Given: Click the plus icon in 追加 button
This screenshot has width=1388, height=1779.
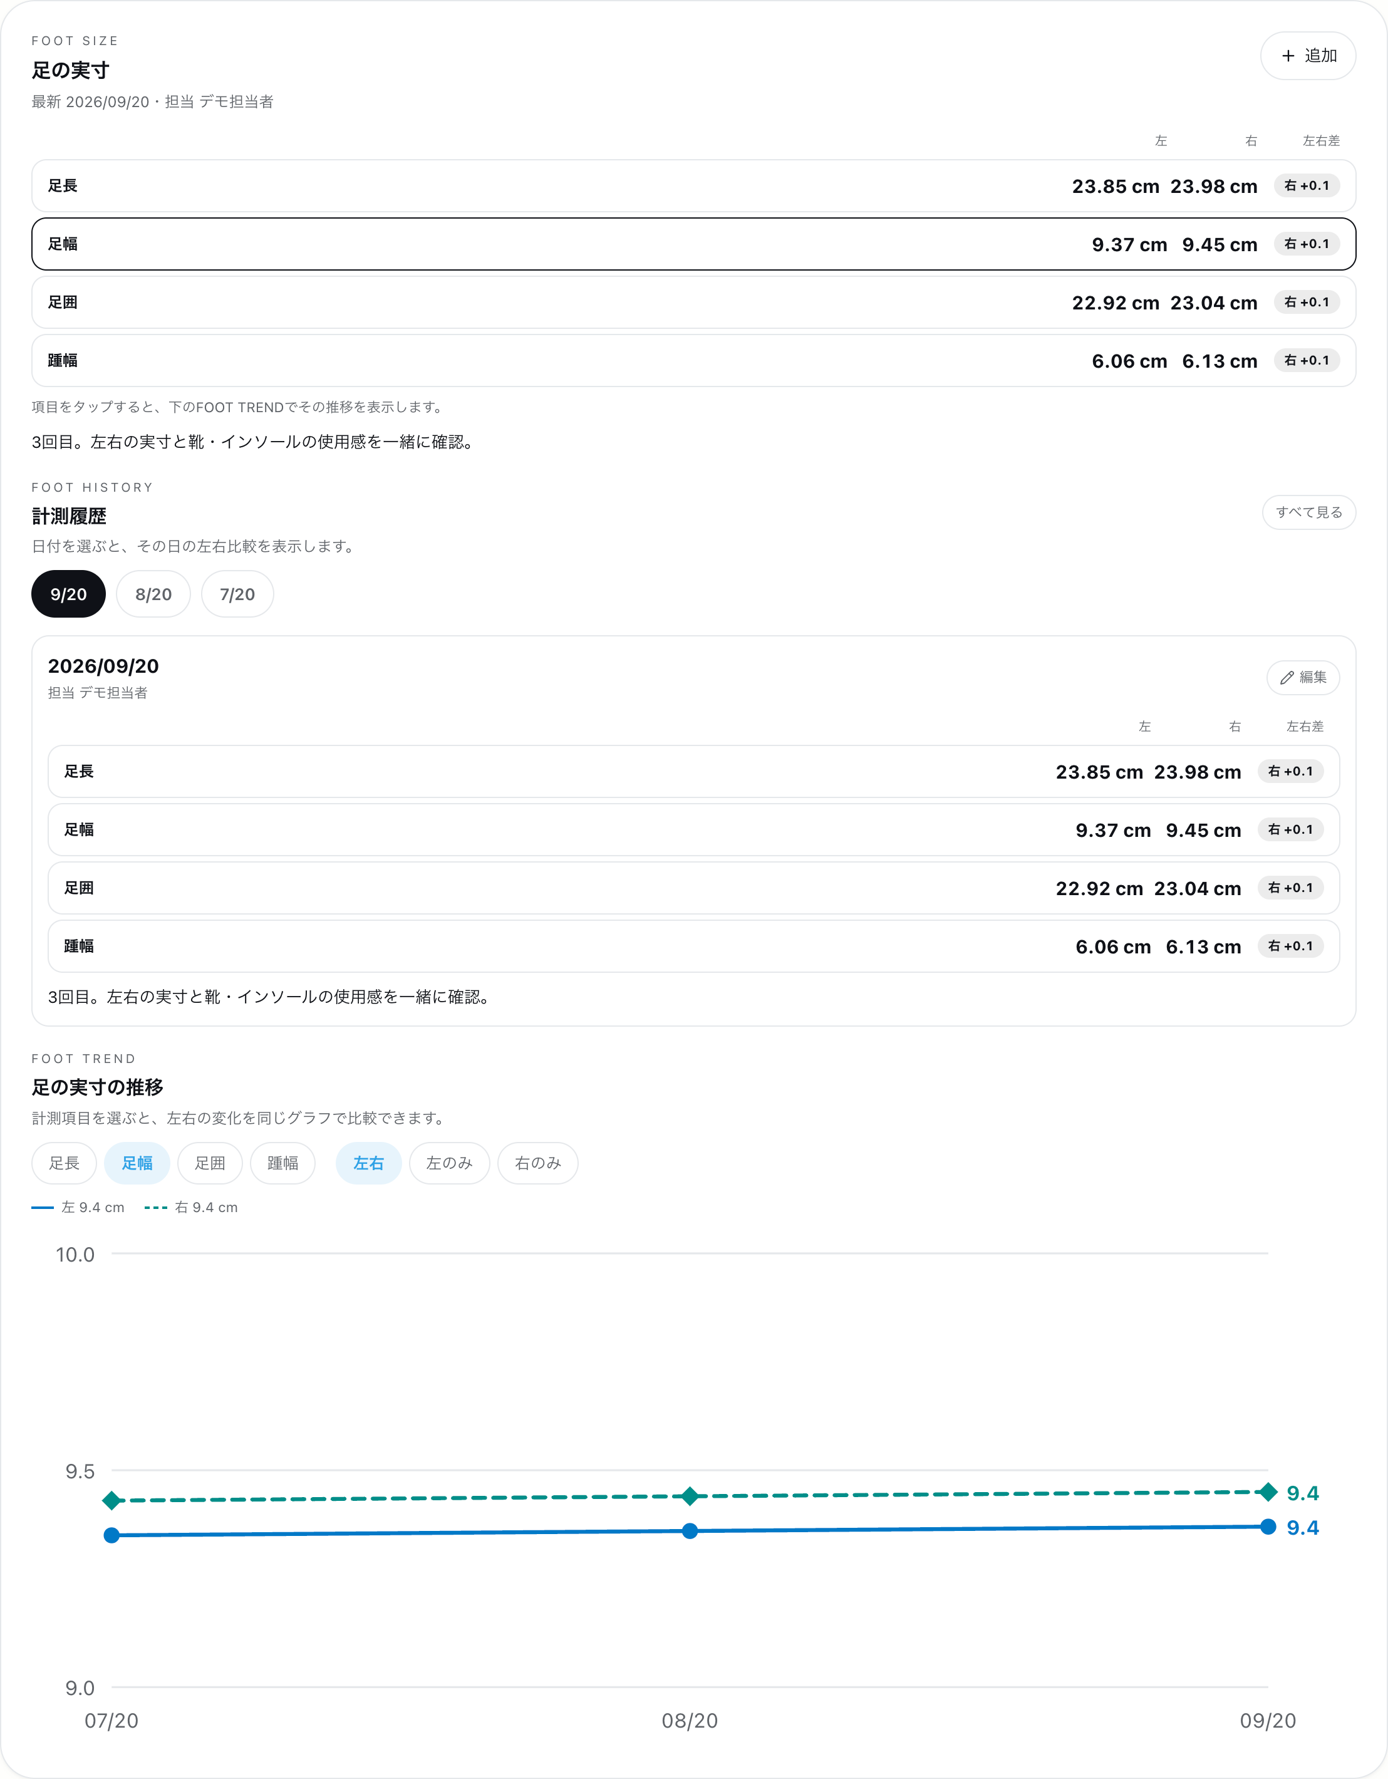Looking at the screenshot, I should tap(1288, 56).
